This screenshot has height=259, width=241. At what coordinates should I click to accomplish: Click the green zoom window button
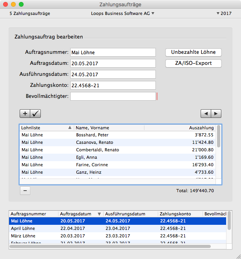21,4
